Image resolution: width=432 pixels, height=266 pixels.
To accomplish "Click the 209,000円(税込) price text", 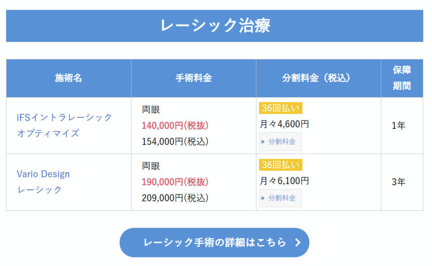I will click(175, 198).
